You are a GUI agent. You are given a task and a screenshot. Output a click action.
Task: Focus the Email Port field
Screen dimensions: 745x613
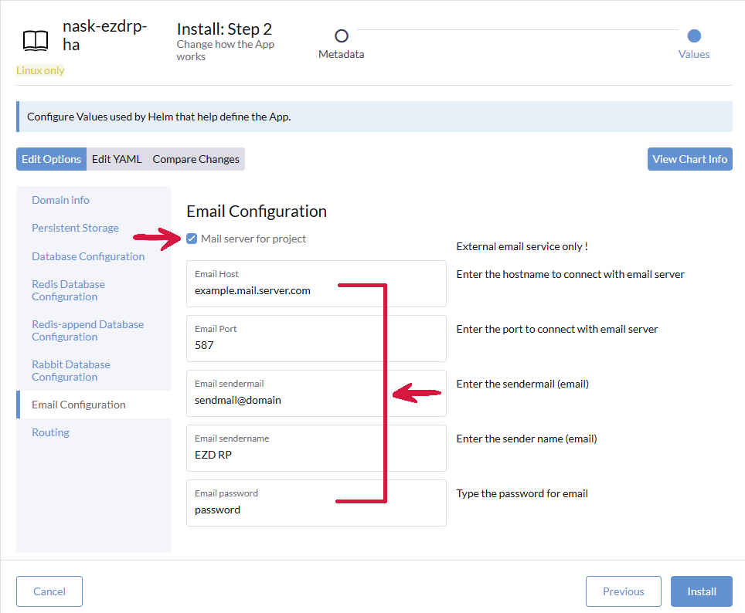[x=316, y=345]
